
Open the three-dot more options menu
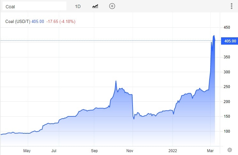point(232,6)
